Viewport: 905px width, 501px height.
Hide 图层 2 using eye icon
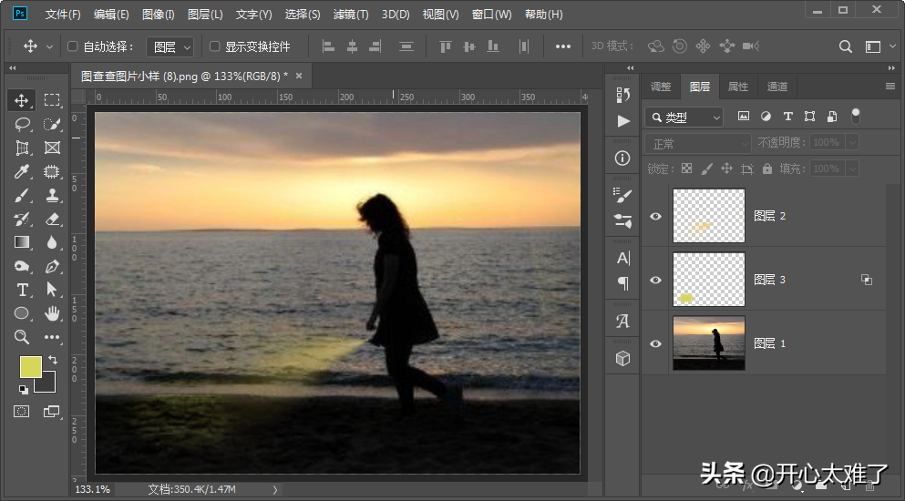(x=655, y=216)
